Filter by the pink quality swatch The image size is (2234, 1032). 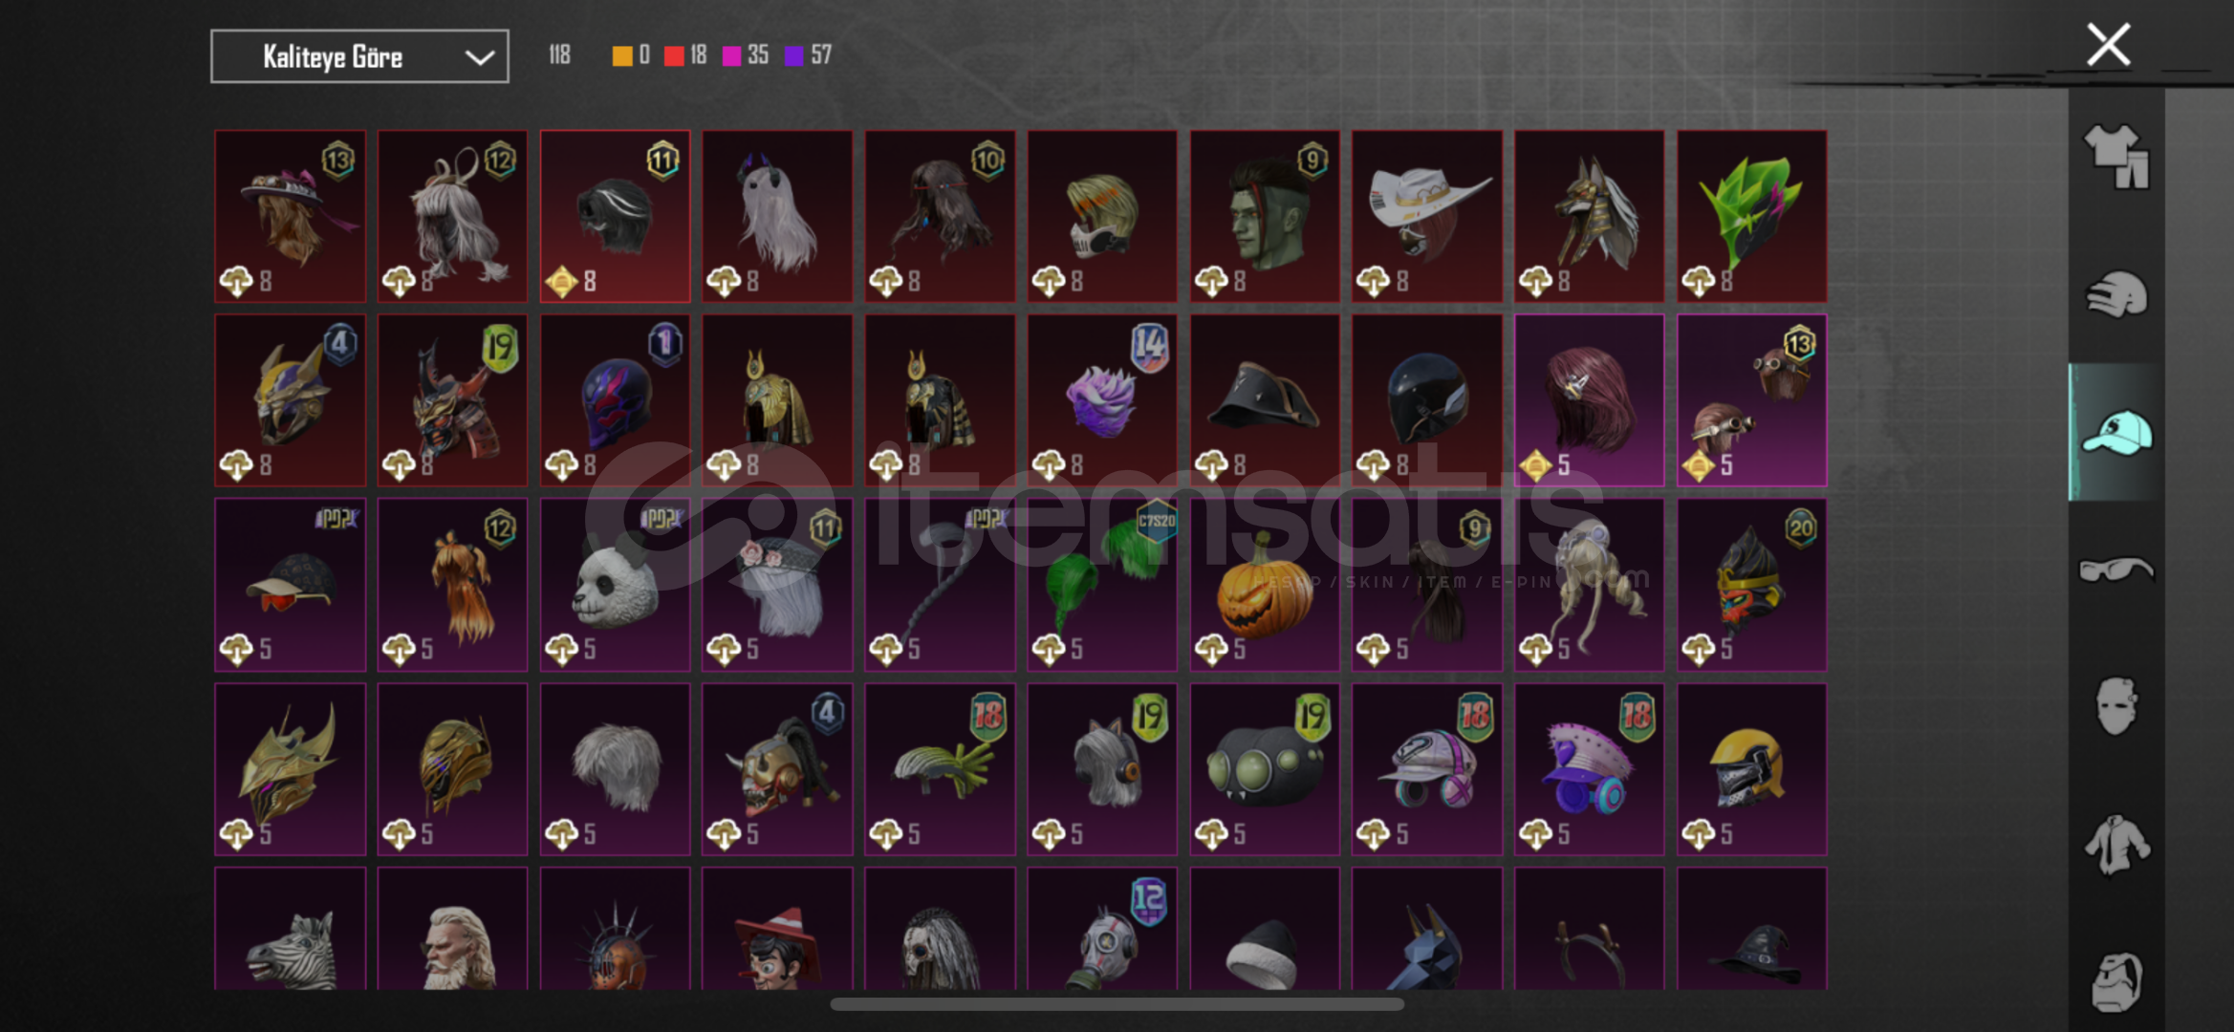tap(731, 55)
